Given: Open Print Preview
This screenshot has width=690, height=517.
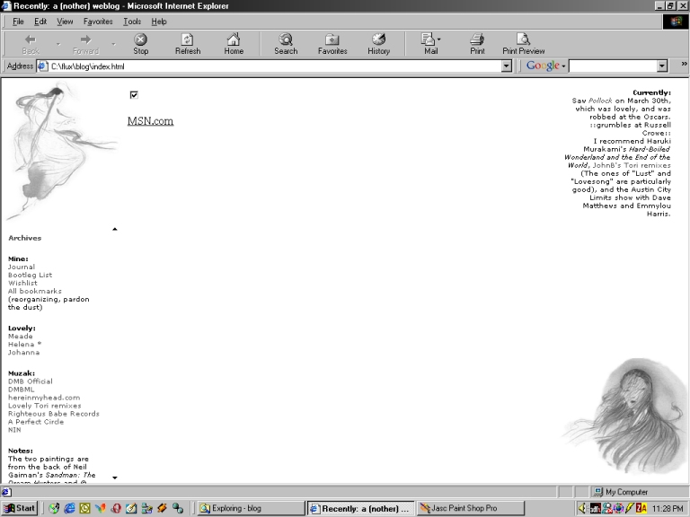Looking at the screenshot, I should pos(524,44).
